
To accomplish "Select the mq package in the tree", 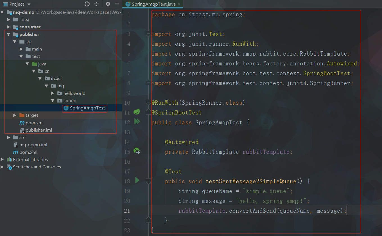I will [60, 86].
